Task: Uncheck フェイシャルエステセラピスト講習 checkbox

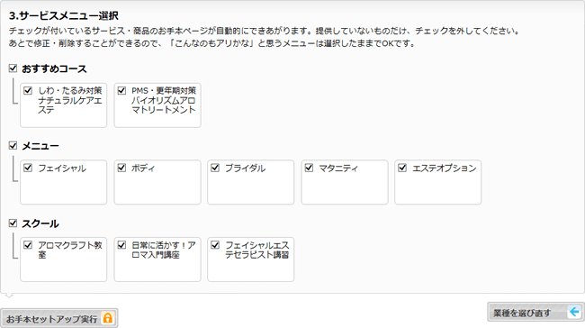Action: click(x=215, y=245)
